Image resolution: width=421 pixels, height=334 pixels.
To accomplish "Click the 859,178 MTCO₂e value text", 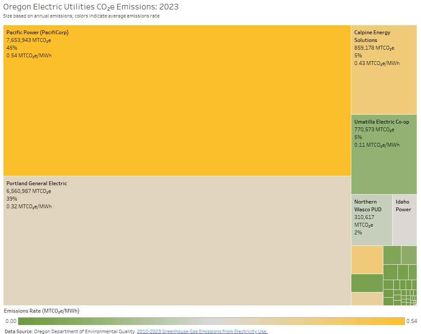I will coord(374,48).
